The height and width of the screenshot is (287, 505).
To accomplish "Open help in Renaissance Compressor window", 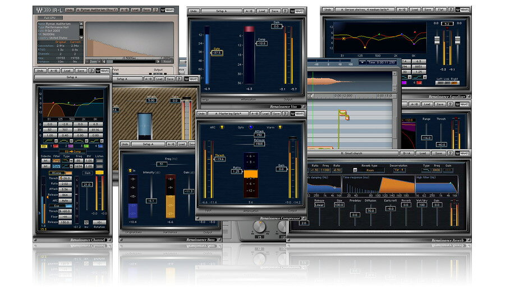I will click(x=284, y=114).
